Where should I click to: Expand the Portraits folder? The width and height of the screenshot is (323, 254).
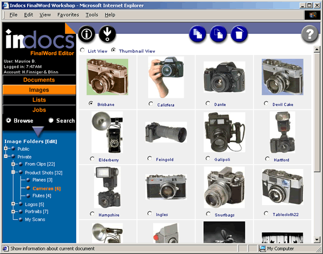[x=13, y=212]
